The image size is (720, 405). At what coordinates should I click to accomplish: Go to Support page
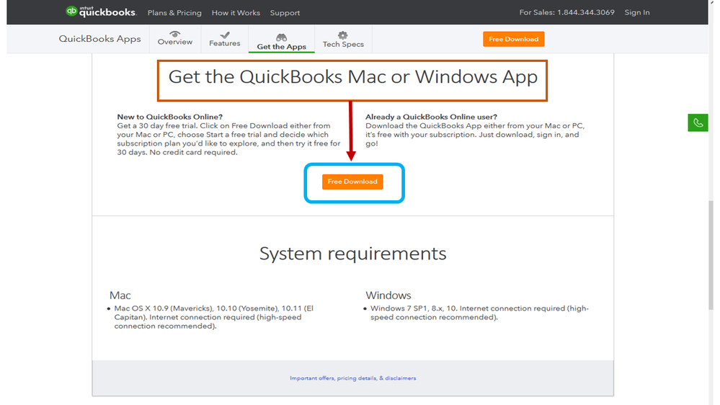[x=285, y=13]
